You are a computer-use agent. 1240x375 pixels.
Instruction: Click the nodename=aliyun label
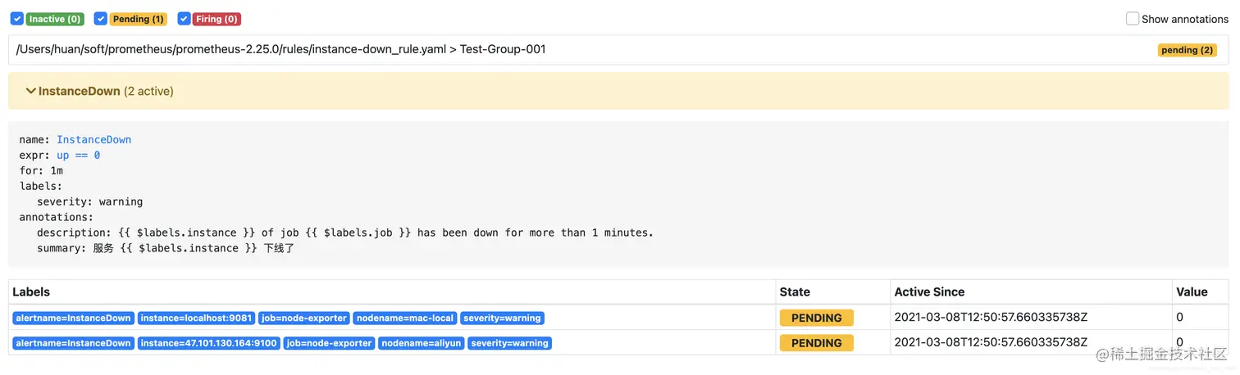click(422, 343)
